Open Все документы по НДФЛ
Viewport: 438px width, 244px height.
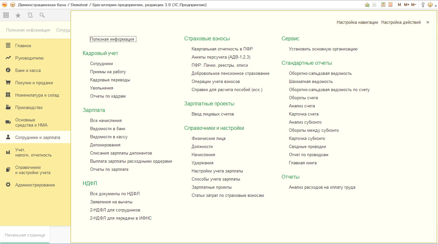pyautogui.click(x=115, y=194)
